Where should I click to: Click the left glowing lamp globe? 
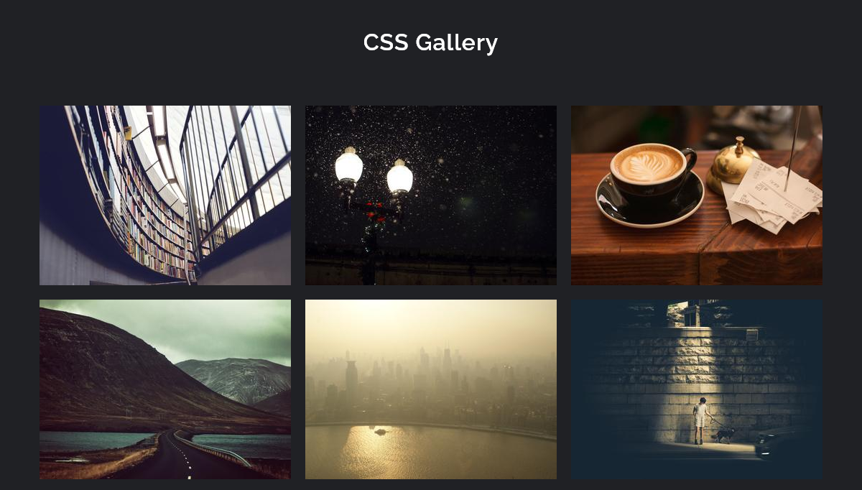349,165
